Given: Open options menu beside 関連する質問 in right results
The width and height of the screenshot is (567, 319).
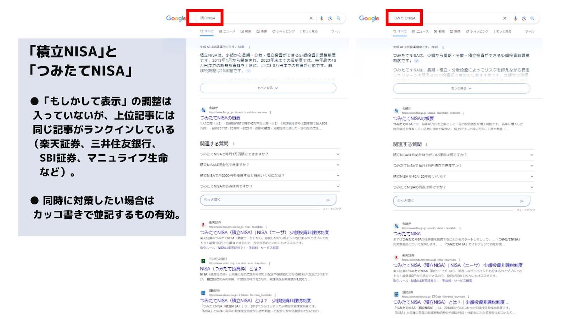Looking at the screenshot, I should [427, 145].
